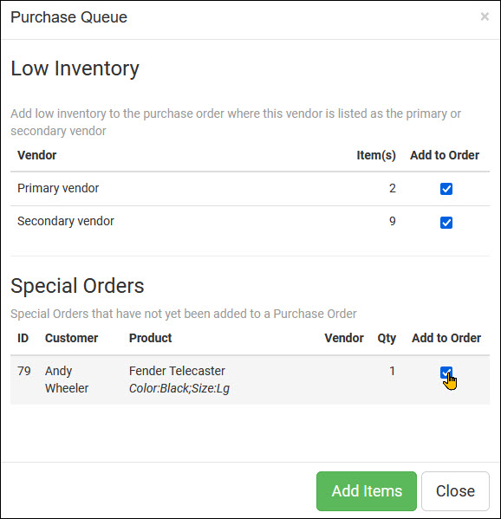Toggle Add to Order for special order 79

tap(446, 373)
